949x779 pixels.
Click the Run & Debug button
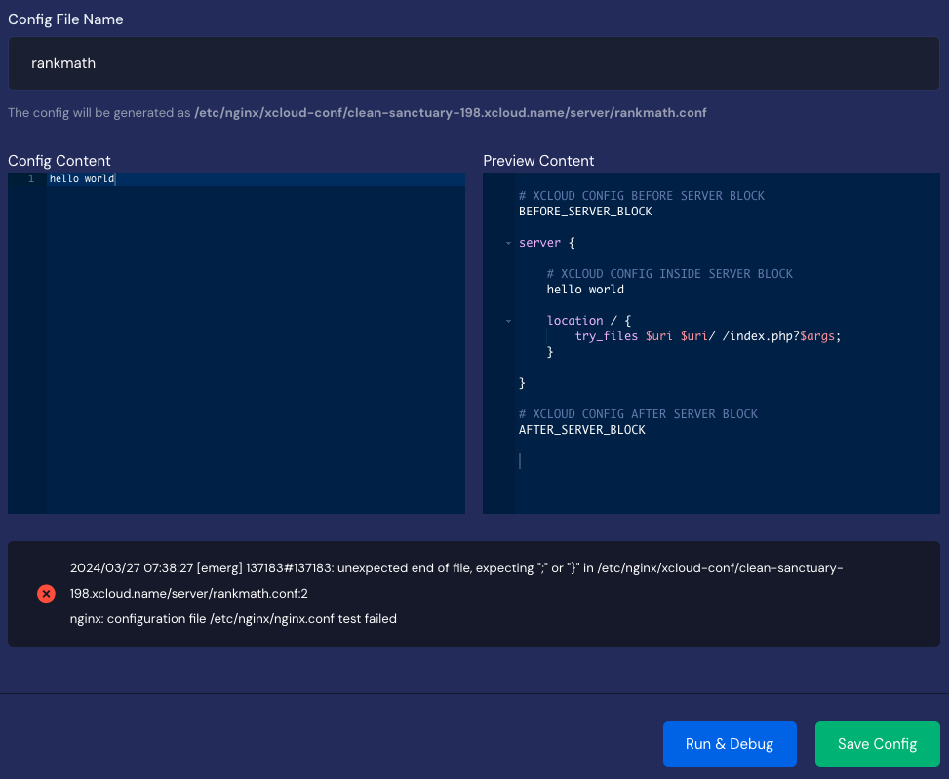click(730, 744)
